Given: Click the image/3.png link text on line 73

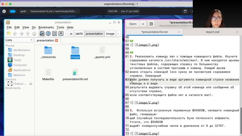Looking at the screenshot, I should point(148,133).
